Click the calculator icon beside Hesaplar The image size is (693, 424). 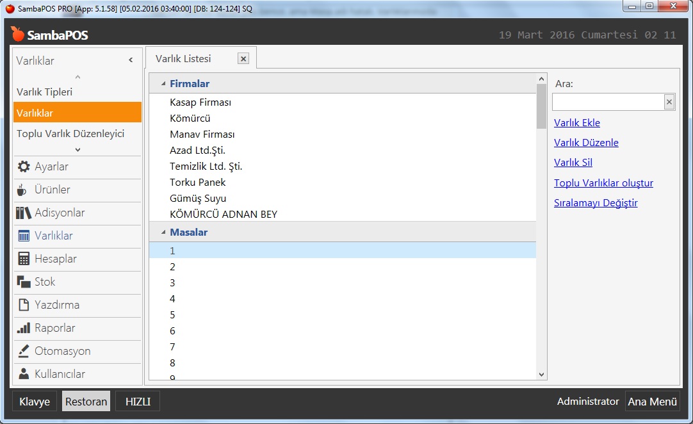[x=24, y=259]
